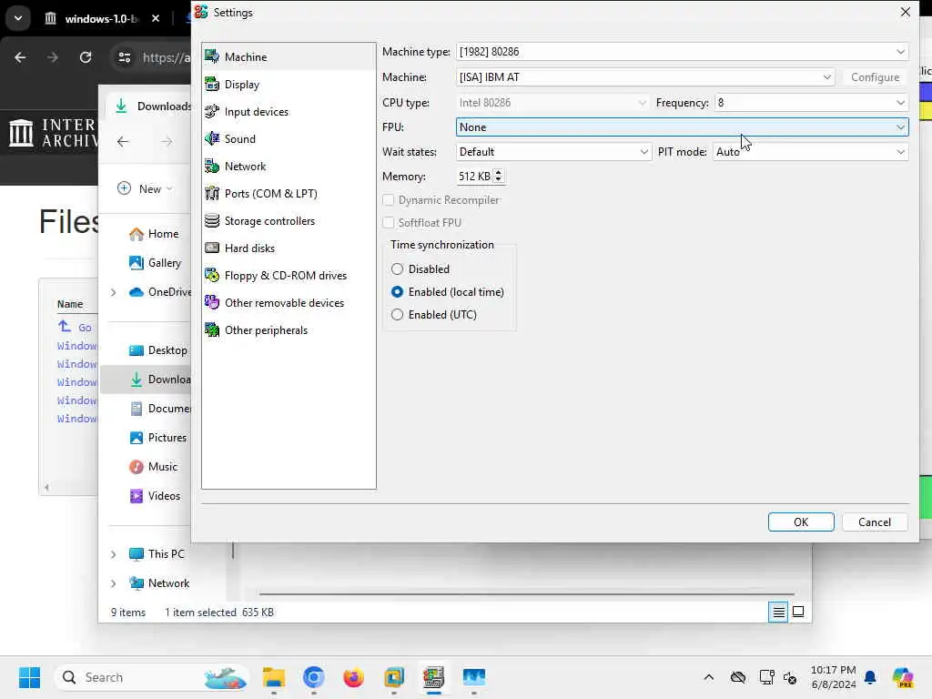Open Firefox from the taskbar

(x=354, y=677)
